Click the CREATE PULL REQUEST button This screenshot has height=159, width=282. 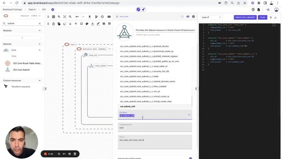click(245, 17)
